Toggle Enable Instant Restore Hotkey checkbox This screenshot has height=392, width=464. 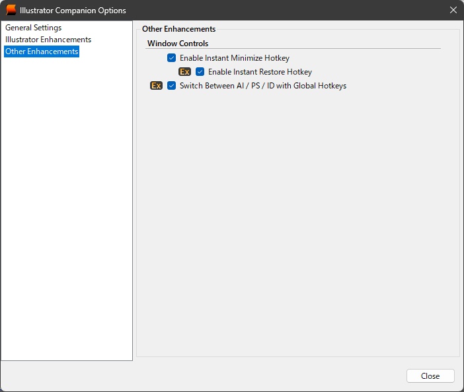point(200,72)
